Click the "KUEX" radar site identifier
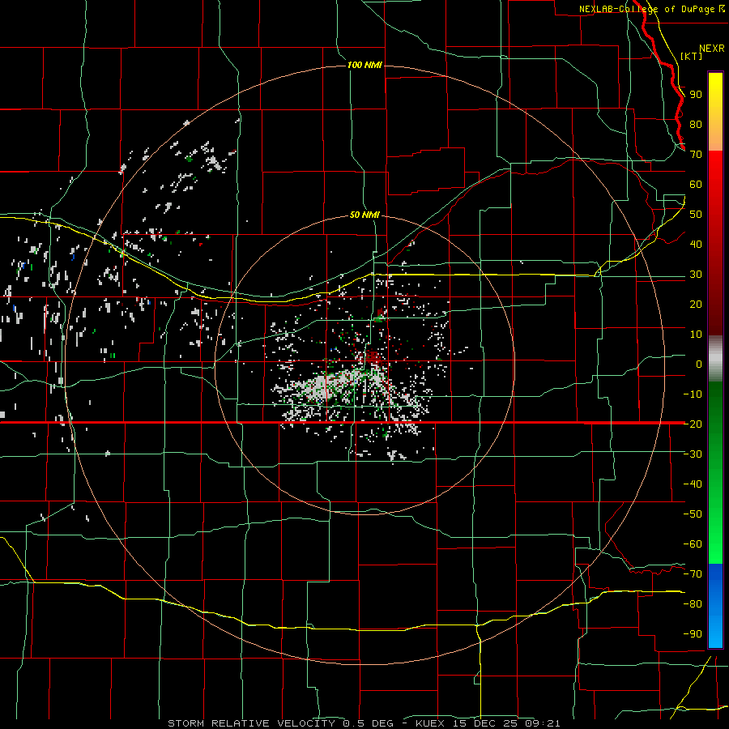 tap(430, 723)
